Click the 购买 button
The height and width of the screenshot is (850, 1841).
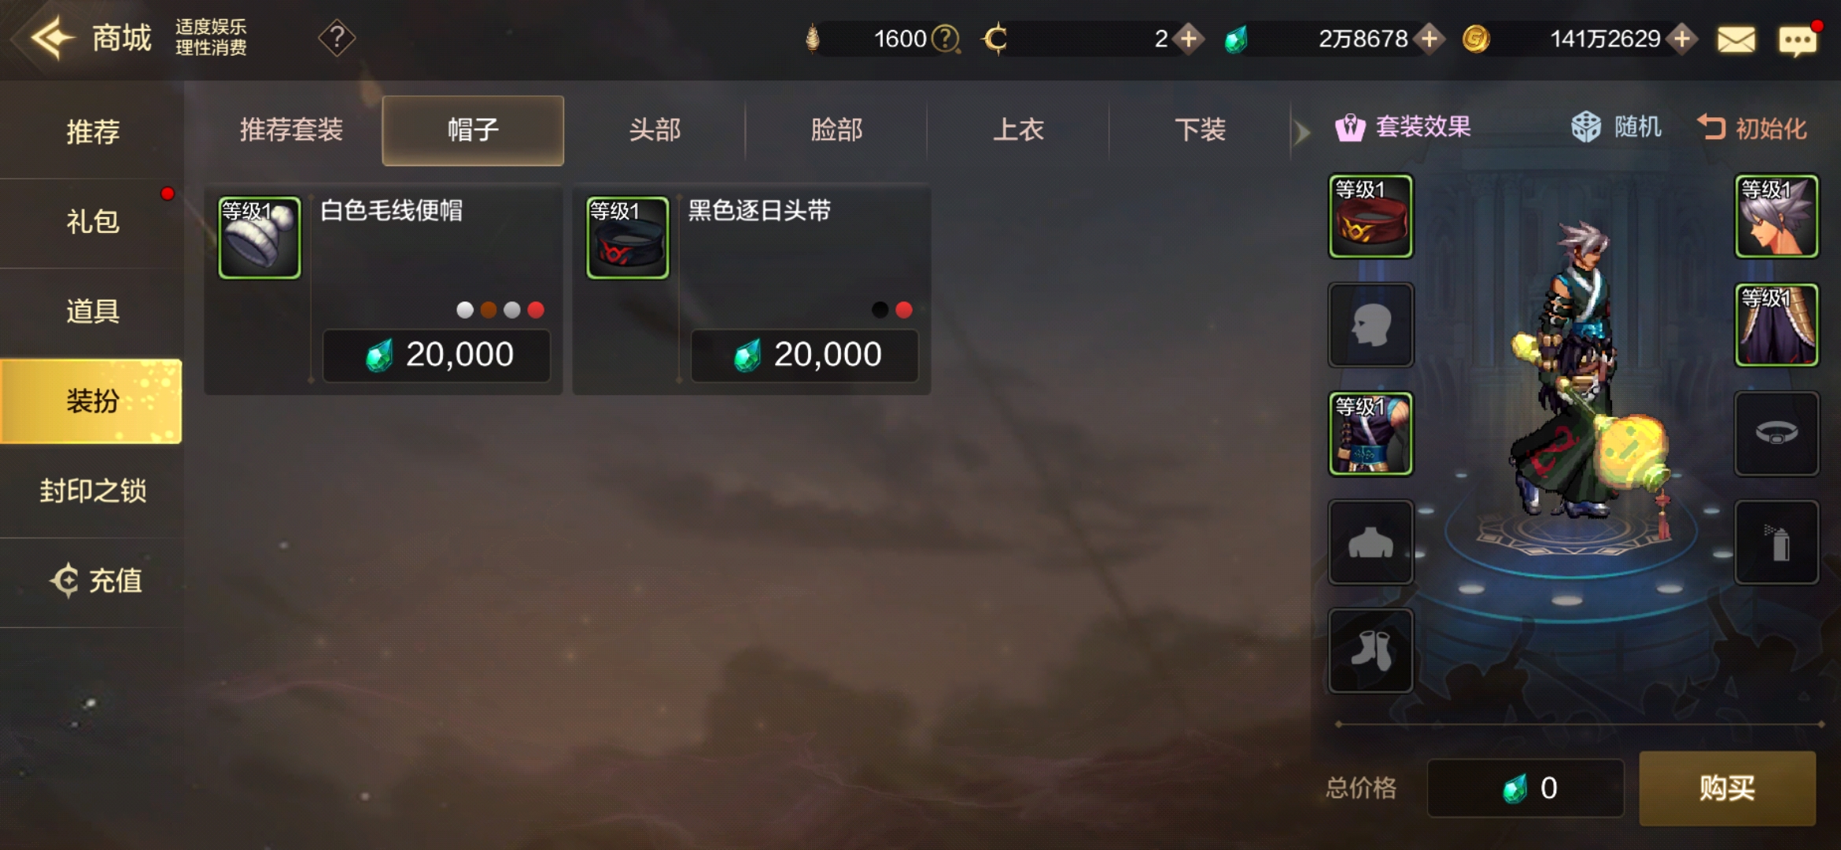point(1727,788)
